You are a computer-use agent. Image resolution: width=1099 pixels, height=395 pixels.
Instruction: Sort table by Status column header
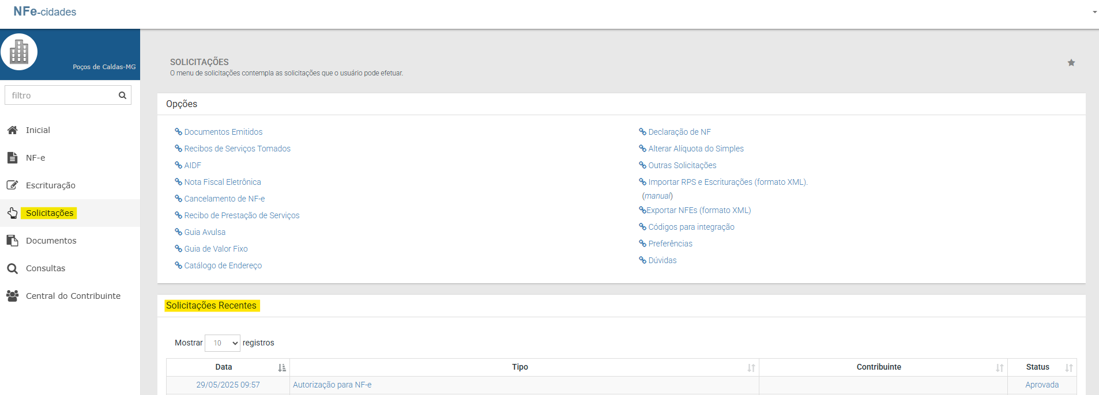[x=1042, y=367]
